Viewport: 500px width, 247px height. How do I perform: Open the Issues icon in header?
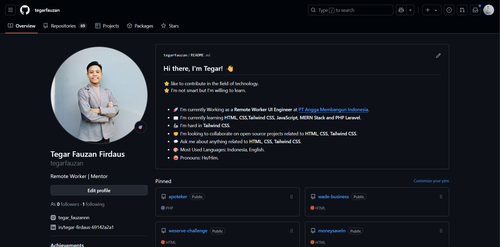(449, 10)
